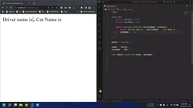Click the file name breadcrumb in VS Code

click(x=110, y=9)
